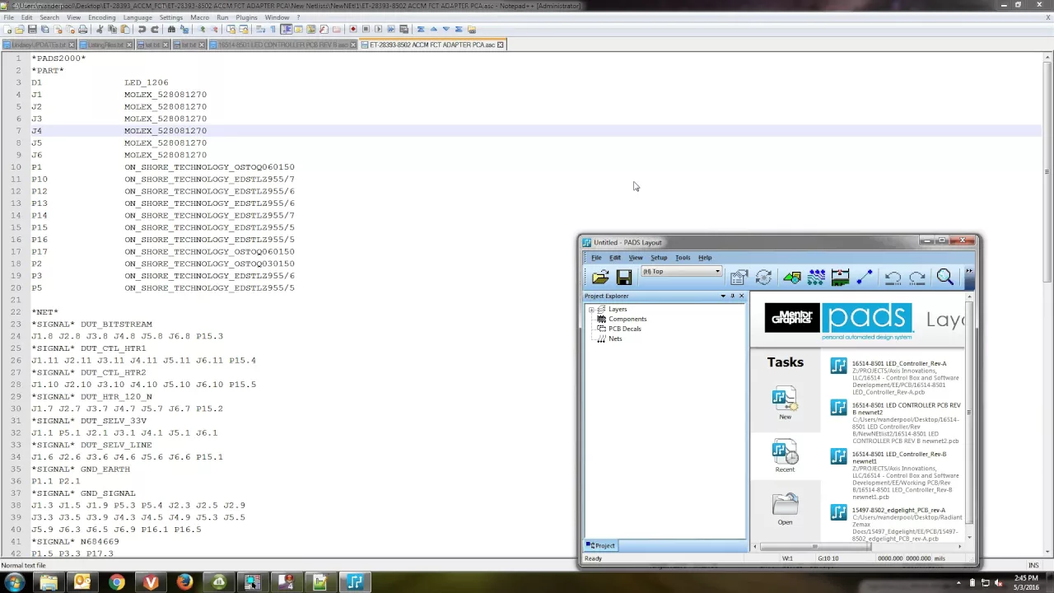Select PCB Decals in Project Explorer tree

[x=625, y=329]
